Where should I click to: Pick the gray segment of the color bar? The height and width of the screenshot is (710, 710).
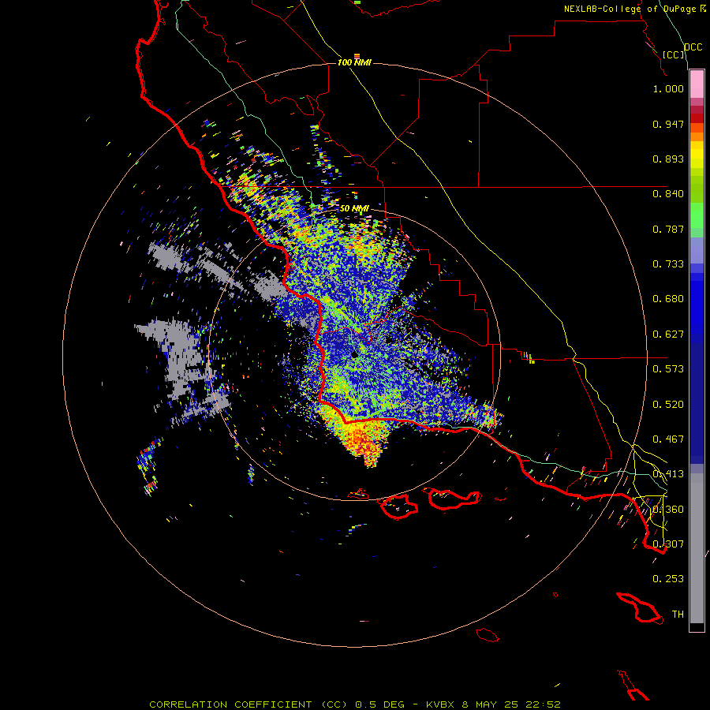(x=697, y=548)
